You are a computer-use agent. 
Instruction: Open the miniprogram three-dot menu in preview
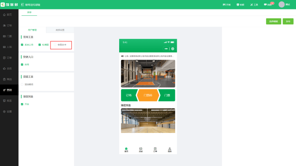pos(166,49)
